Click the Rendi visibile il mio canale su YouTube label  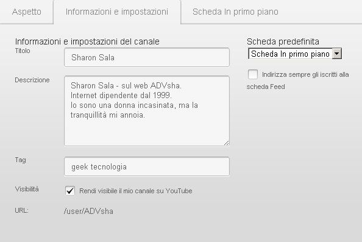point(136,191)
